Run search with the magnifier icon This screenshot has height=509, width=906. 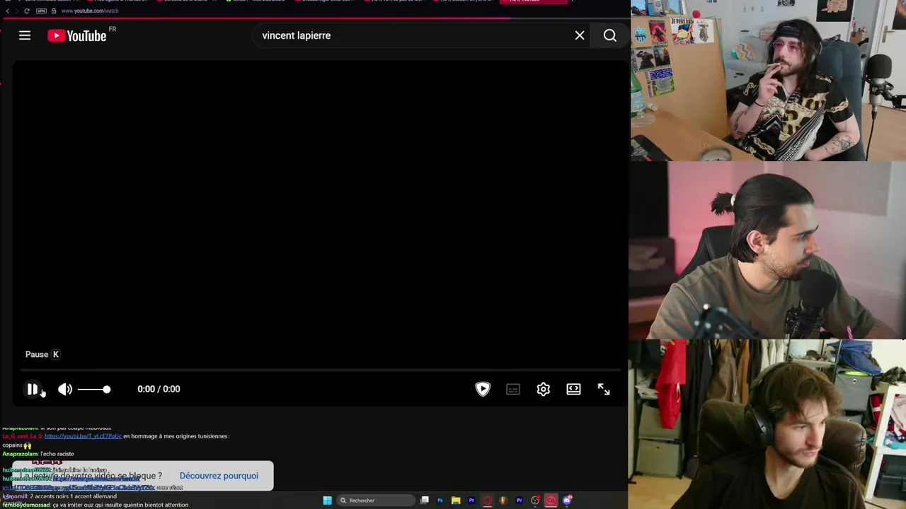point(609,35)
